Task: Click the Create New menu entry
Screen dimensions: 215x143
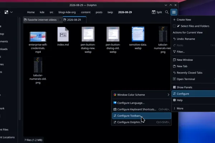Action: 193,20
